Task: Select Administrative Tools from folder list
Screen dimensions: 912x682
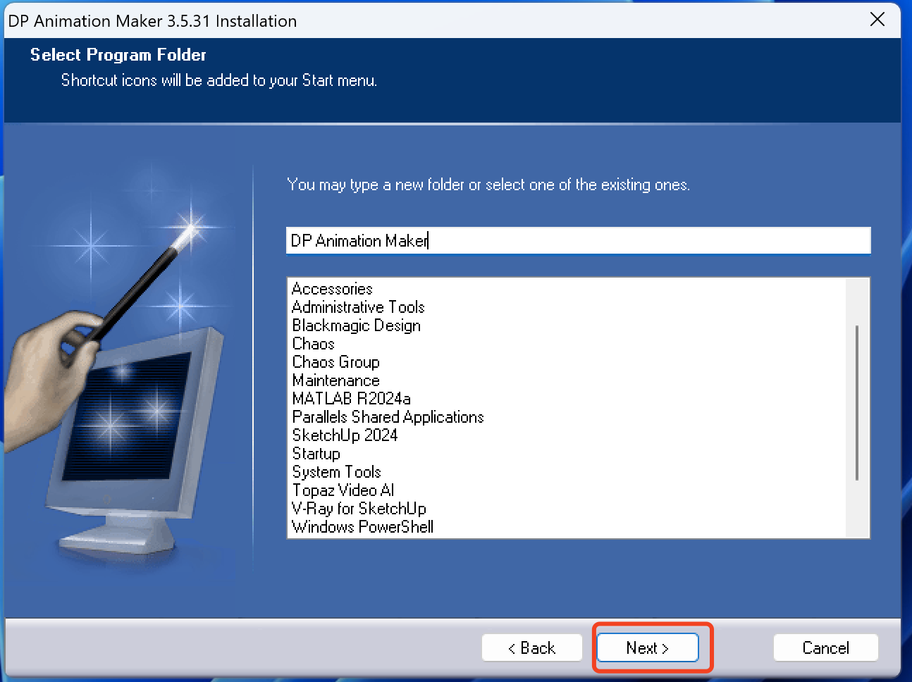Action: coord(358,307)
